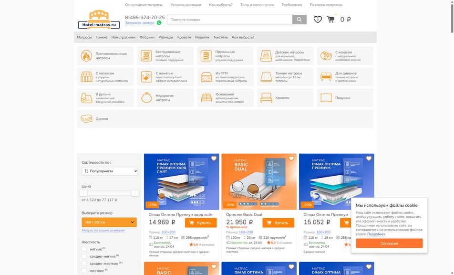The image size is (454, 275).
Task: Open the Одеяла blanket icon
Action: (x=86, y=119)
